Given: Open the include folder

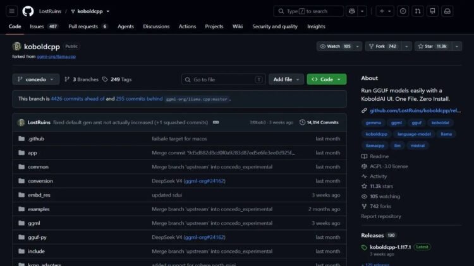Looking at the screenshot, I should (x=36, y=252).
